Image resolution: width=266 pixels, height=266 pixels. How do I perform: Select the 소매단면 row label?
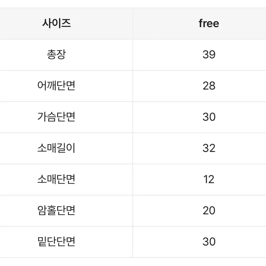click(56, 179)
